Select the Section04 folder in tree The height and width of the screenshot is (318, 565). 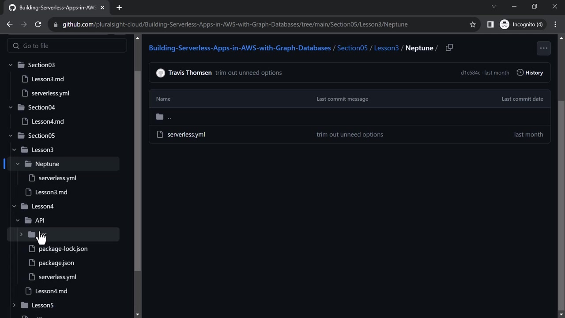pos(41,107)
